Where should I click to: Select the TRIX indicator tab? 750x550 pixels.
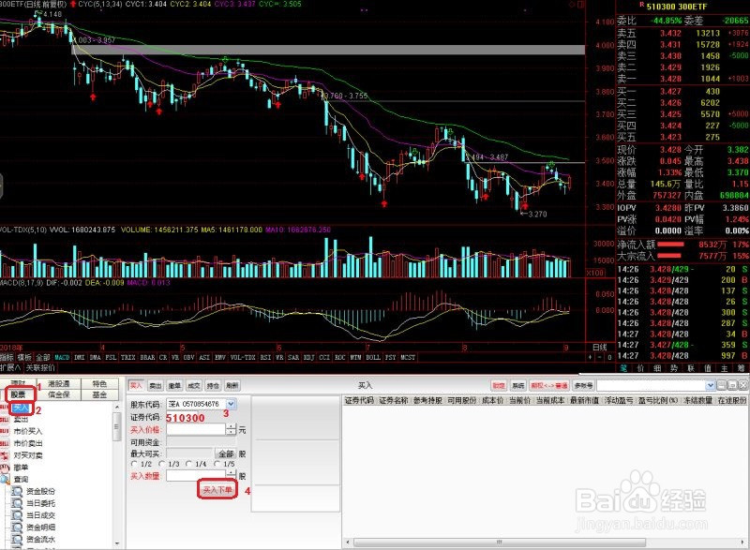[x=128, y=357]
